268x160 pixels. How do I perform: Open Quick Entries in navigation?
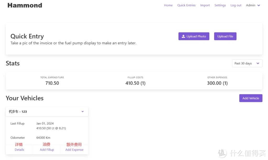(186, 5)
